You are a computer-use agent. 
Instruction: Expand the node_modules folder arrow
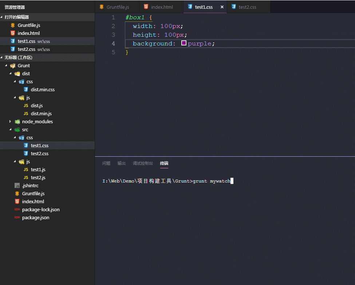coord(11,121)
